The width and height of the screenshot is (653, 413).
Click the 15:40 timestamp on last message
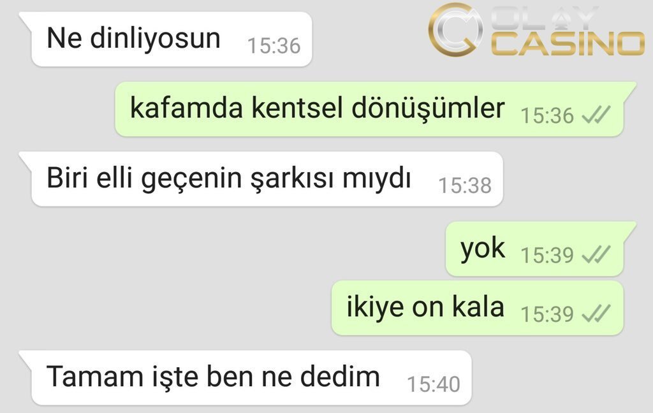434,384
